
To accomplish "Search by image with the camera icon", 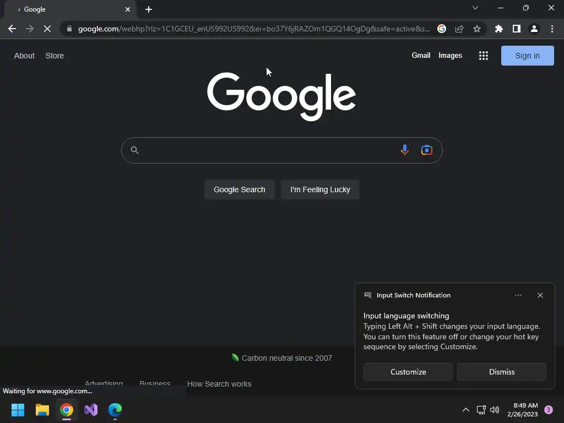I will pyautogui.click(x=427, y=150).
